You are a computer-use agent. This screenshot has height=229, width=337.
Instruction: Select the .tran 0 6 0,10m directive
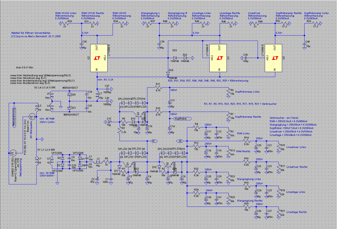25,67
